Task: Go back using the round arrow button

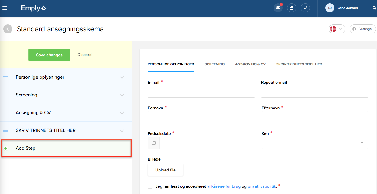Action: pos(8,29)
